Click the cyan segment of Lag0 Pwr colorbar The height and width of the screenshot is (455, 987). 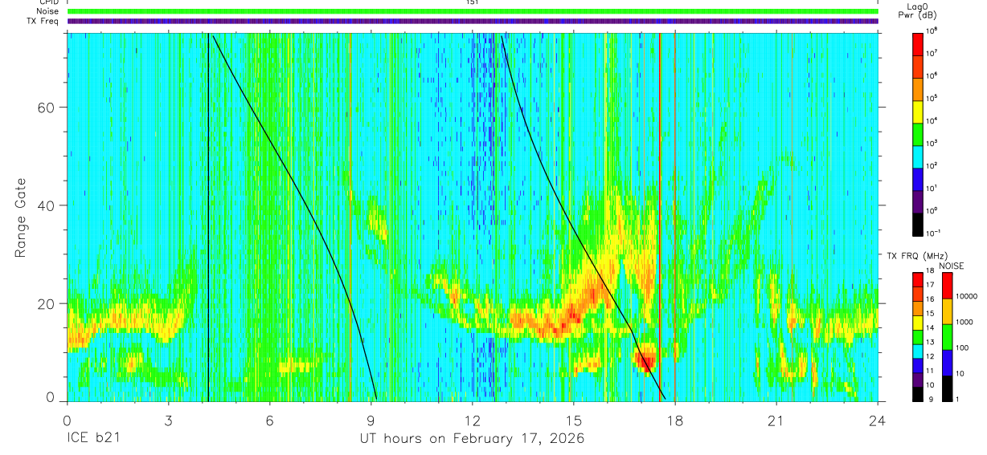[x=916, y=156]
